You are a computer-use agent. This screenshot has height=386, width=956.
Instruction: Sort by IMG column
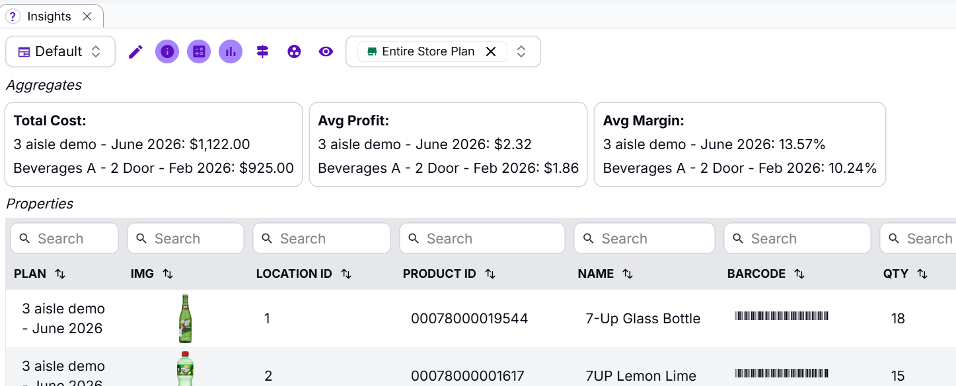168,274
